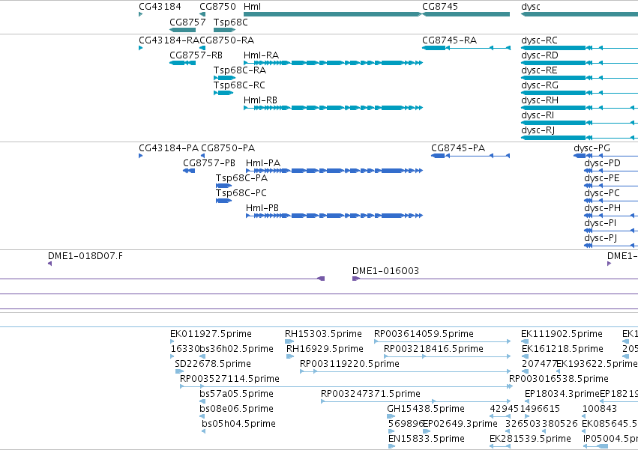The width and height of the screenshot is (638, 450).
Task: Click EST label bs57a05.5prime
Action: 236,394
